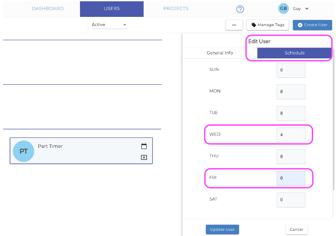
Task: Click the Edit User panel scrollbar
Action: [333, 119]
